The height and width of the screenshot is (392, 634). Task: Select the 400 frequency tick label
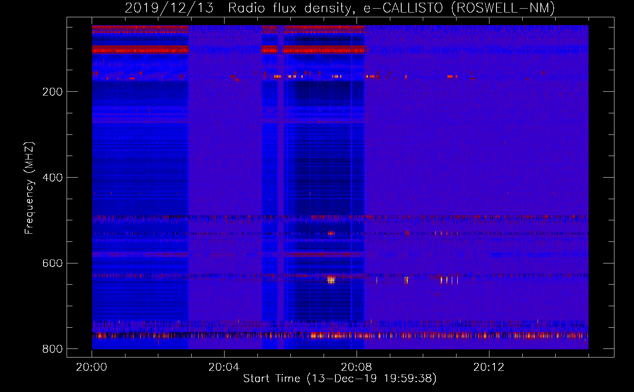click(x=53, y=178)
